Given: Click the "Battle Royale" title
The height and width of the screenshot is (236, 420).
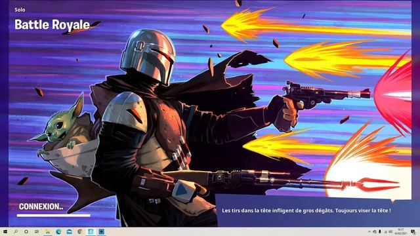Looking at the screenshot, I should pyautogui.click(x=52, y=25).
